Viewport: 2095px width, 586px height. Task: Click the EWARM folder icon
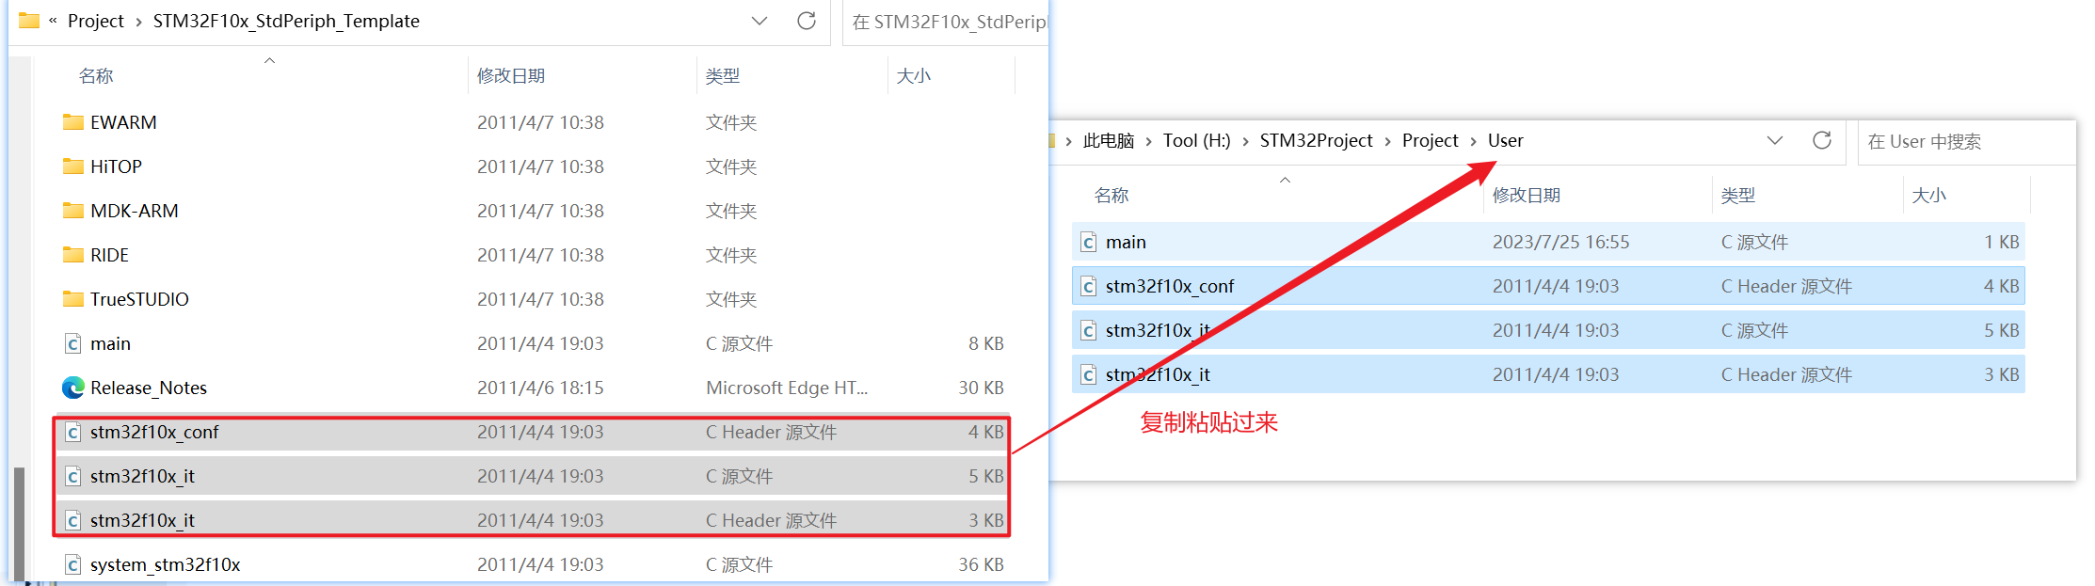point(72,122)
